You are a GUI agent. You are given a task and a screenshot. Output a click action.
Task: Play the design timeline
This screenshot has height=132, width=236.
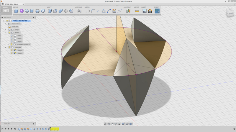(x=12, y=129)
